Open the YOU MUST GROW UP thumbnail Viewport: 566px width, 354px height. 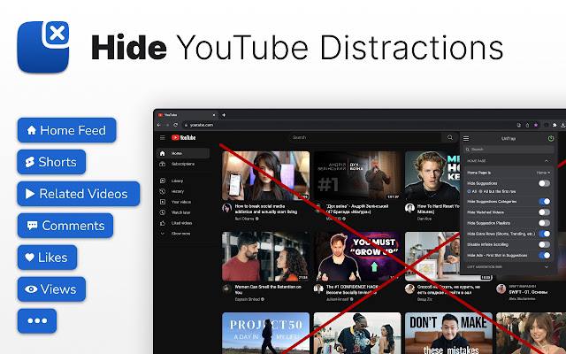coord(357,257)
